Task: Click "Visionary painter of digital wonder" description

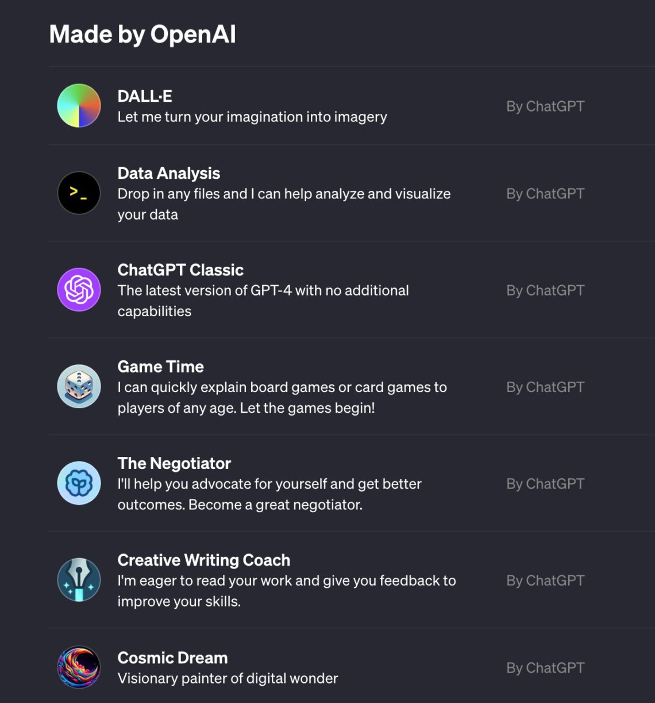Action: coord(228,678)
